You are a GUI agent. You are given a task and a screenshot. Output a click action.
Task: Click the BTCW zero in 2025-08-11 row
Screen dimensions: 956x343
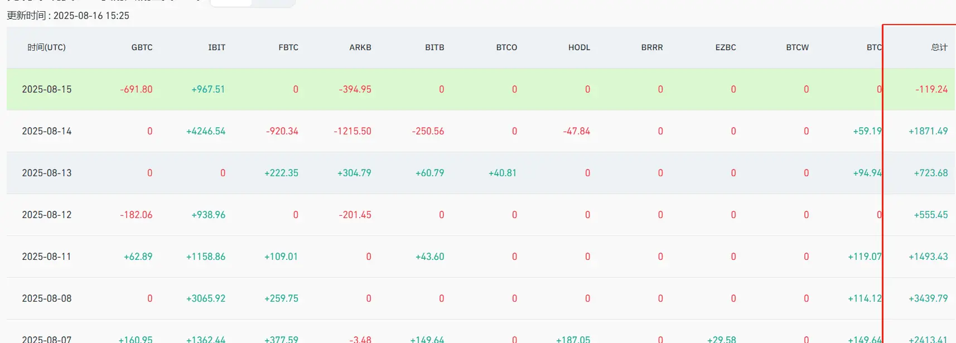click(x=807, y=257)
